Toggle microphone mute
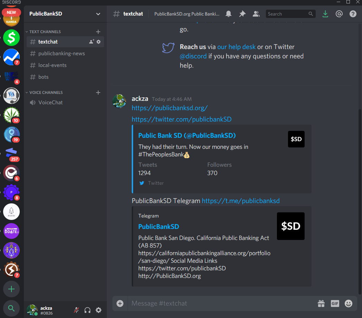 (x=76, y=310)
